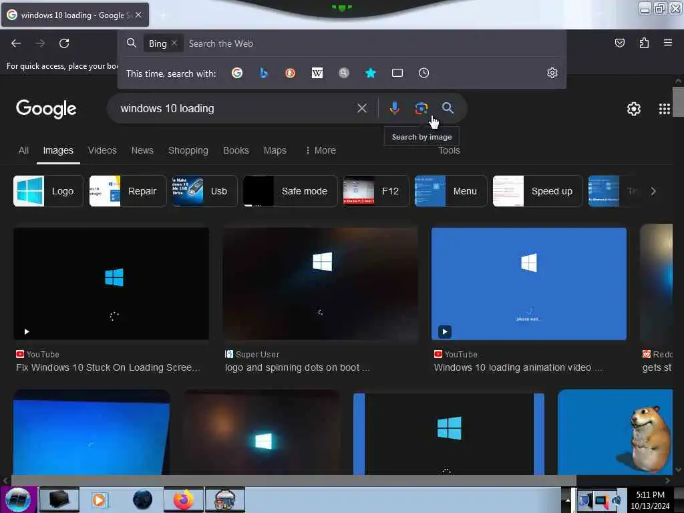Show hidden tray icons arrow
The image size is (684, 513).
point(568,500)
